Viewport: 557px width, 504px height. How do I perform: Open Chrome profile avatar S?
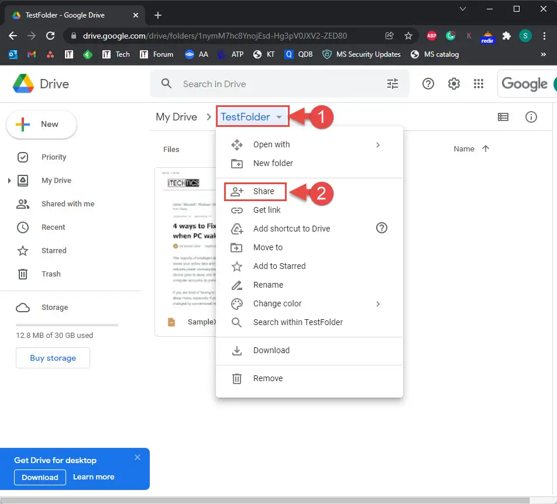coord(525,36)
